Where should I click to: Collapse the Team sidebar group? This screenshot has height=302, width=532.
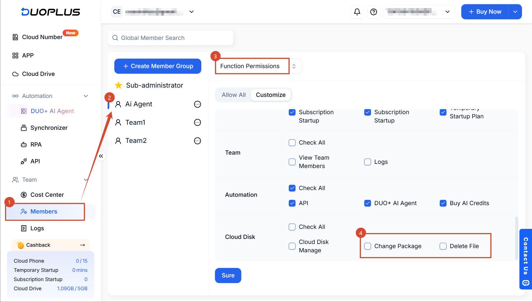point(86,180)
